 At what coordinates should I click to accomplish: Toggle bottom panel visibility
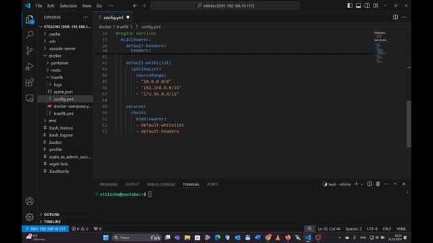(359, 5)
